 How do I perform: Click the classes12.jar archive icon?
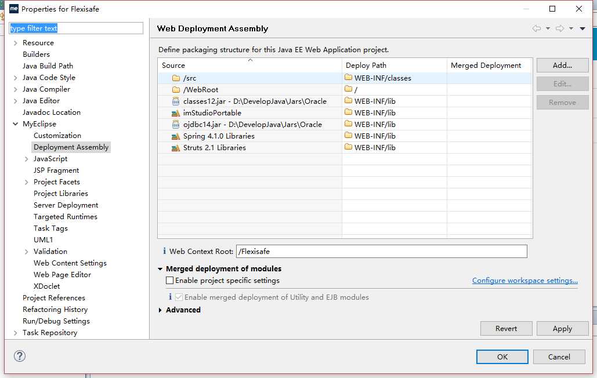(176, 101)
